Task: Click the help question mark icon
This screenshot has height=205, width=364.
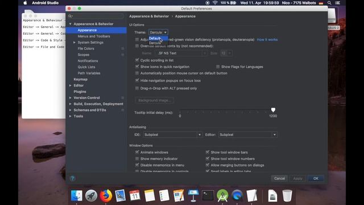Action: pos(72,178)
